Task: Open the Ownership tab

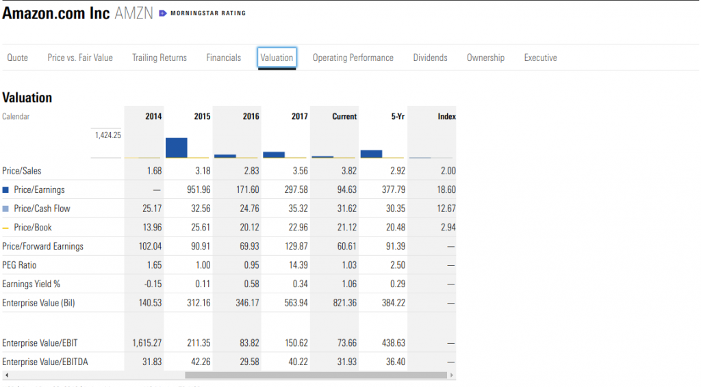Action: 485,57
